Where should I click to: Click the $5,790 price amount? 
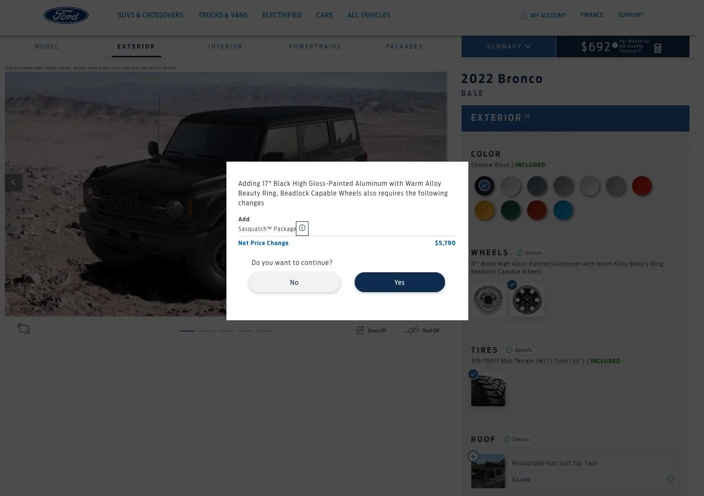coord(445,243)
